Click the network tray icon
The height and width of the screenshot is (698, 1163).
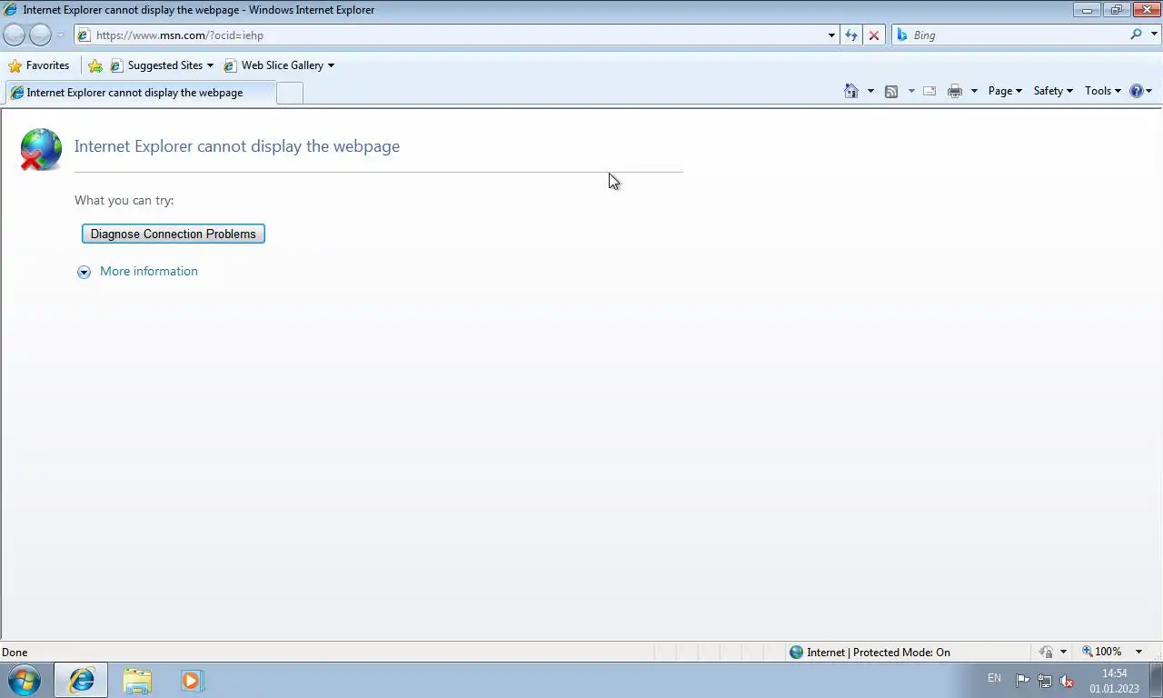(x=1045, y=681)
